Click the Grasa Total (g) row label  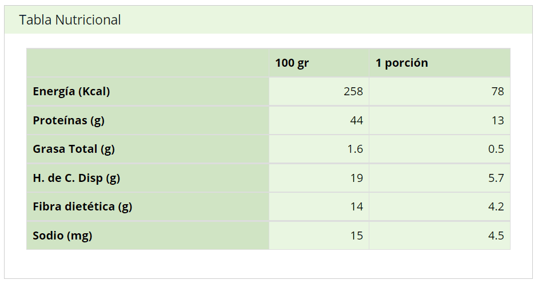click(74, 149)
